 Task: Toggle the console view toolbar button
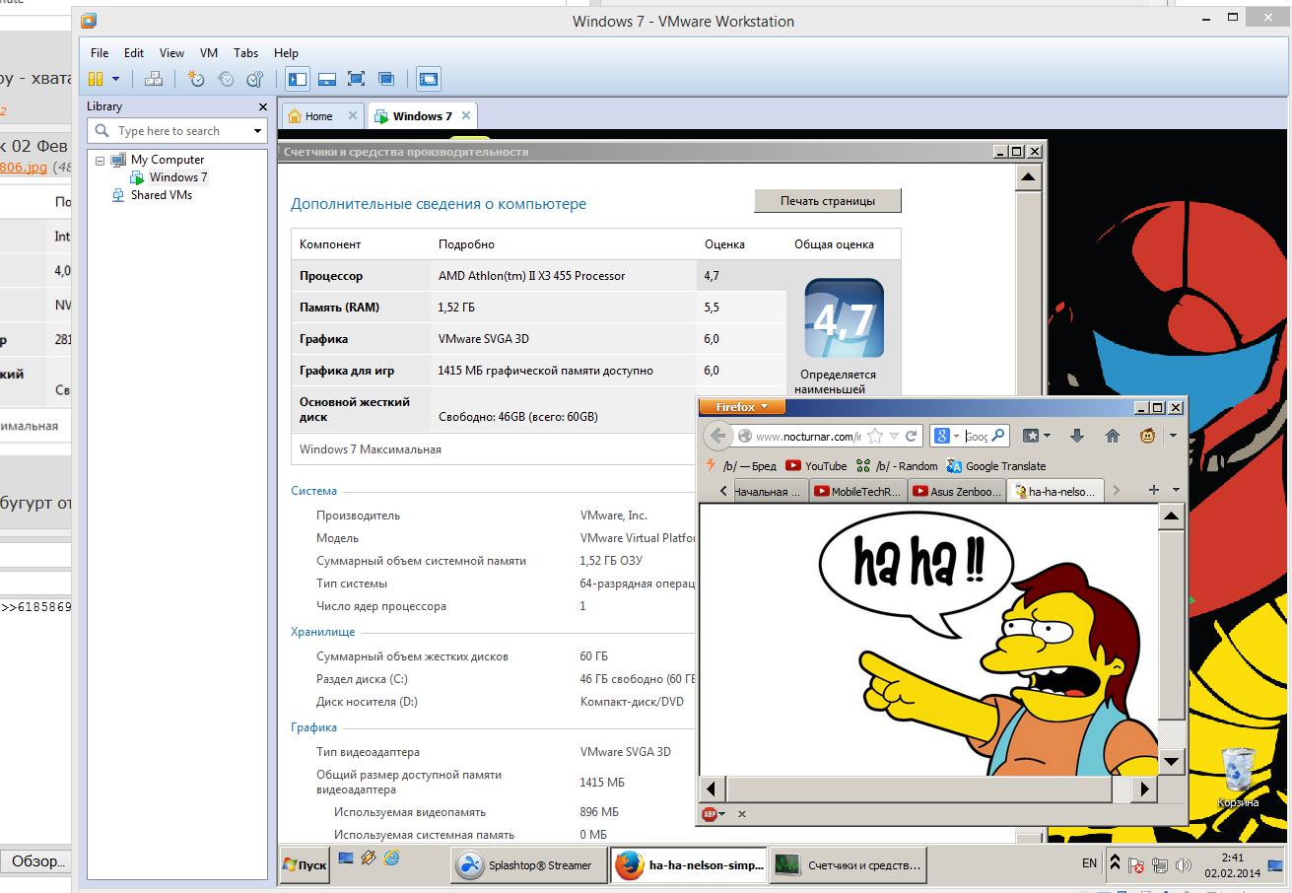[x=428, y=79]
